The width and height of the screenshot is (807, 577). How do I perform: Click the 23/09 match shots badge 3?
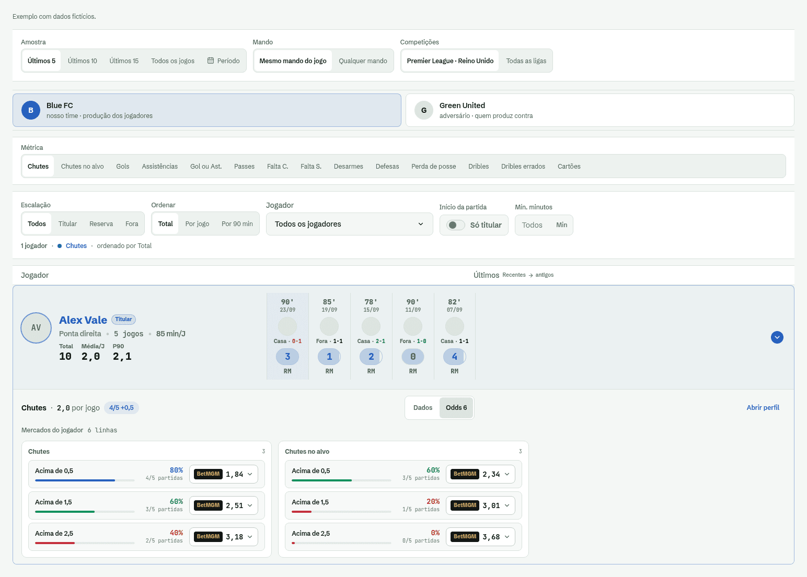(x=287, y=357)
